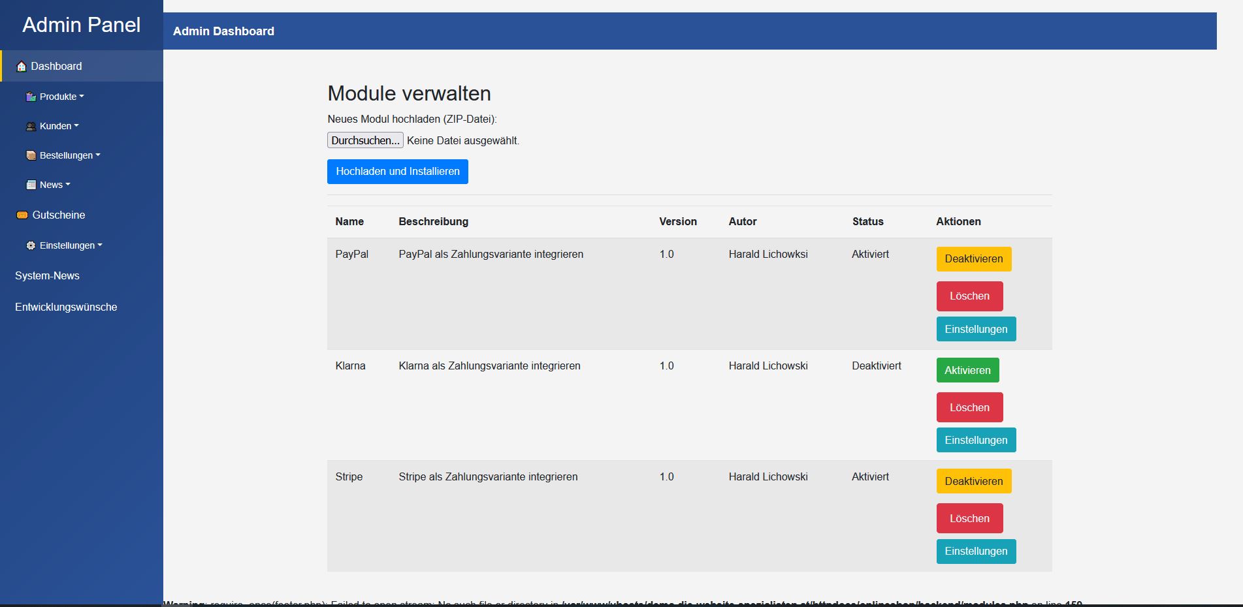Deactivate the Stripe module
Screen dimensions: 1243x607
coord(973,481)
